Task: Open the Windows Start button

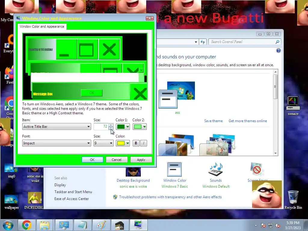Action: pyautogui.click(x=8, y=225)
